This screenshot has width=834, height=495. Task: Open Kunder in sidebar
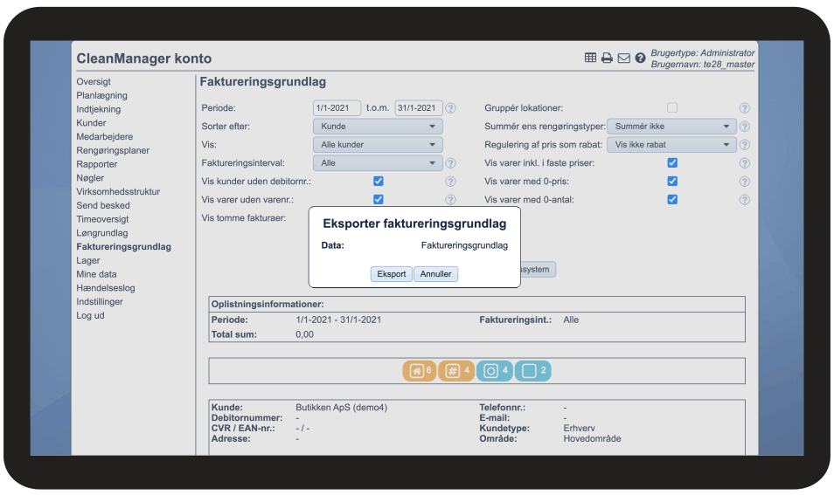pos(91,123)
